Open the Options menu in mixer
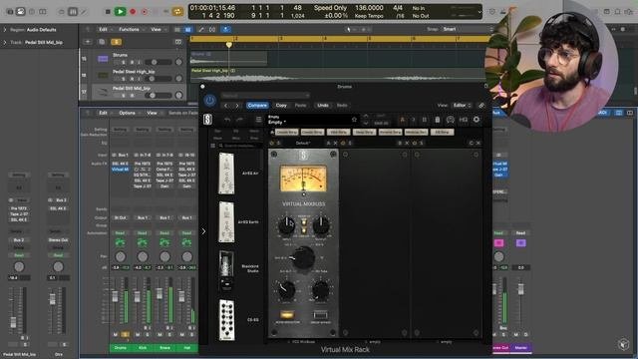The height and width of the screenshot is (359, 638). click(x=128, y=113)
